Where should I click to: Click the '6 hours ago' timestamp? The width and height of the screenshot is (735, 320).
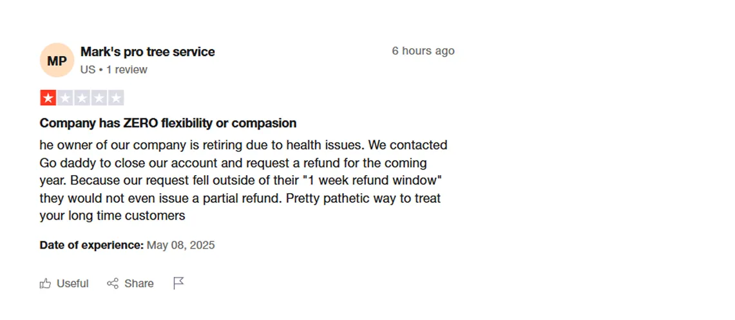pyautogui.click(x=423, y=51)
